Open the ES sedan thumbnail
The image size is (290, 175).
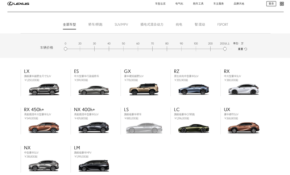(x=94, y=90)
